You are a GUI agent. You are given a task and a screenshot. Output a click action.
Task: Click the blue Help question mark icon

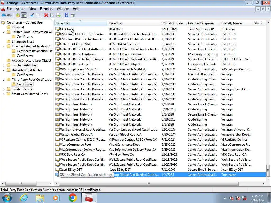pyautogui.click(x=66, y=15)
